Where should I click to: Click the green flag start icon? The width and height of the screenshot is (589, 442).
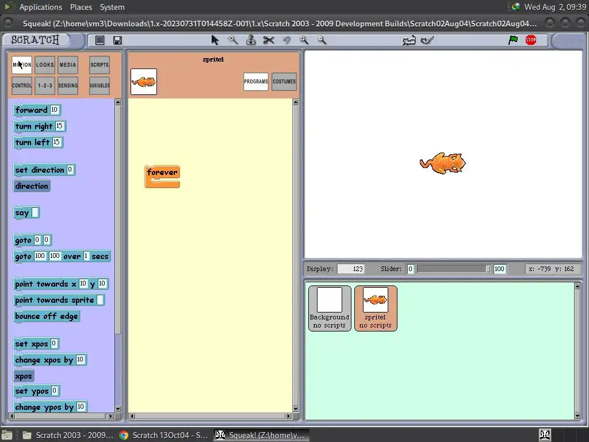tap(512, 40)
